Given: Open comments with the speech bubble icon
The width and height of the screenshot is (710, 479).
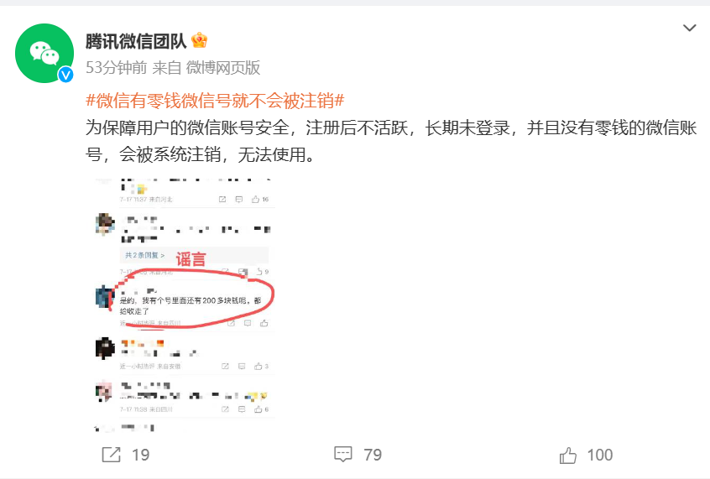Looking at the screenshot, I should point(342,454).
